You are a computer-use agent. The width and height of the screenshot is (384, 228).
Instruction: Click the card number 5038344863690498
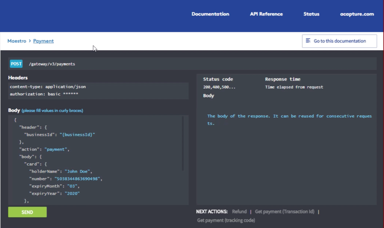tap(77, 179)
